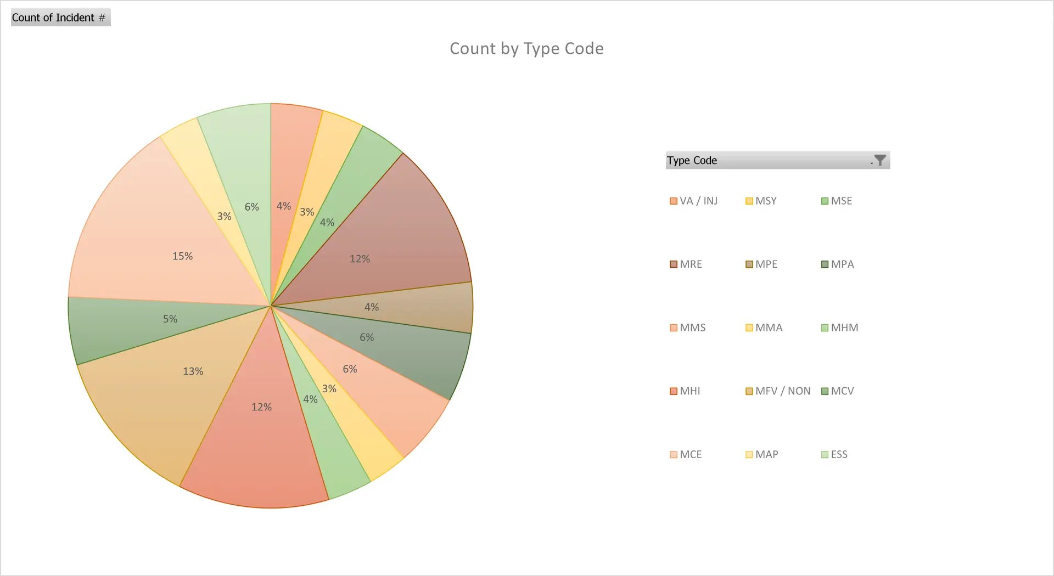The height and width of the screenshot is (576, 1054).
Task: Select the MSY legend entry label
Action: point(766,201)
